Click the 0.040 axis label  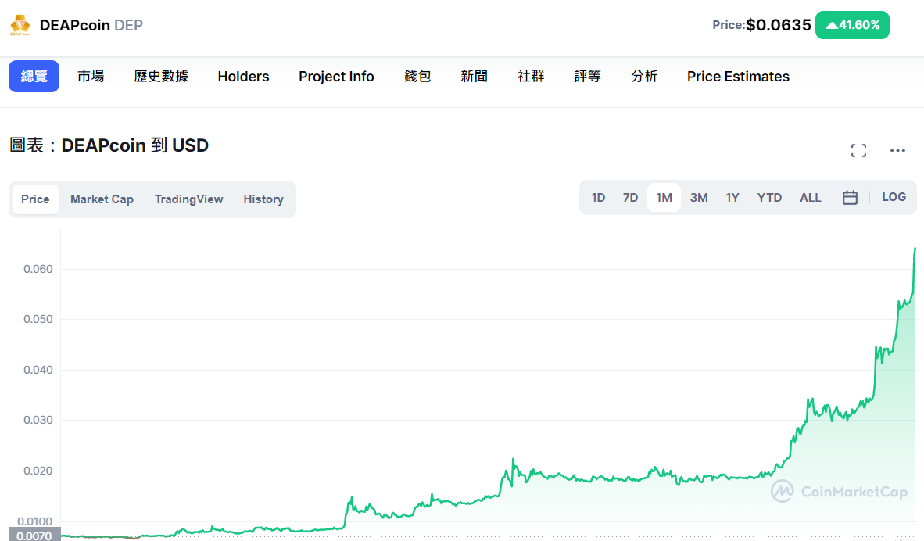tap(38, 370)
